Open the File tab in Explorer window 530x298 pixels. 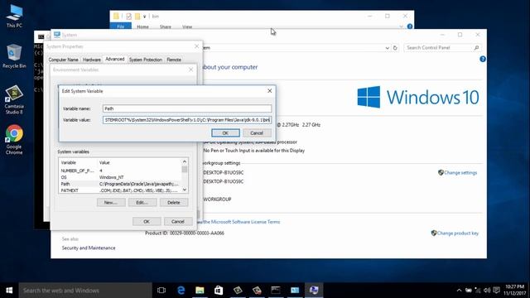point(121,26)
